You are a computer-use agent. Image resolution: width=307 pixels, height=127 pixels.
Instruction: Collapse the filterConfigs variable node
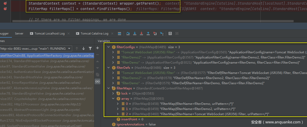[x=108, y=47]
